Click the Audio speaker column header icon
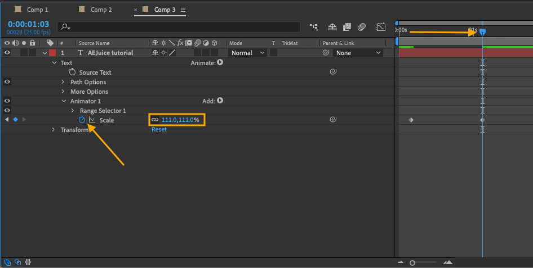This screenshot has width=533, height=268. [15, 43]
